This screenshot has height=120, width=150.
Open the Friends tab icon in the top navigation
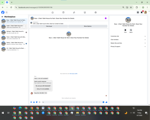(x=74, y=12)
